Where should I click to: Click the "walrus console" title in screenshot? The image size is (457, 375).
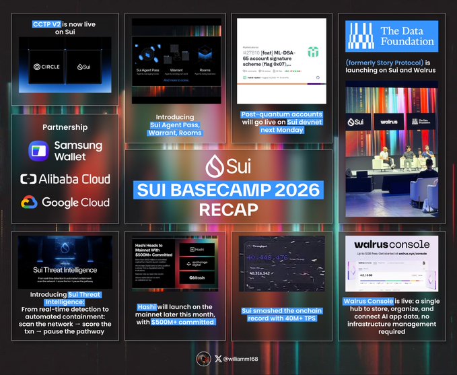(x=392, y=244)
